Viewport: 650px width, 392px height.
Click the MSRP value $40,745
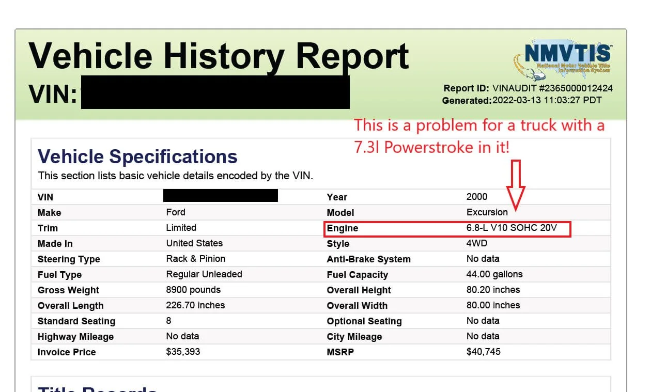pyautogui.click(x=484, y=352)
